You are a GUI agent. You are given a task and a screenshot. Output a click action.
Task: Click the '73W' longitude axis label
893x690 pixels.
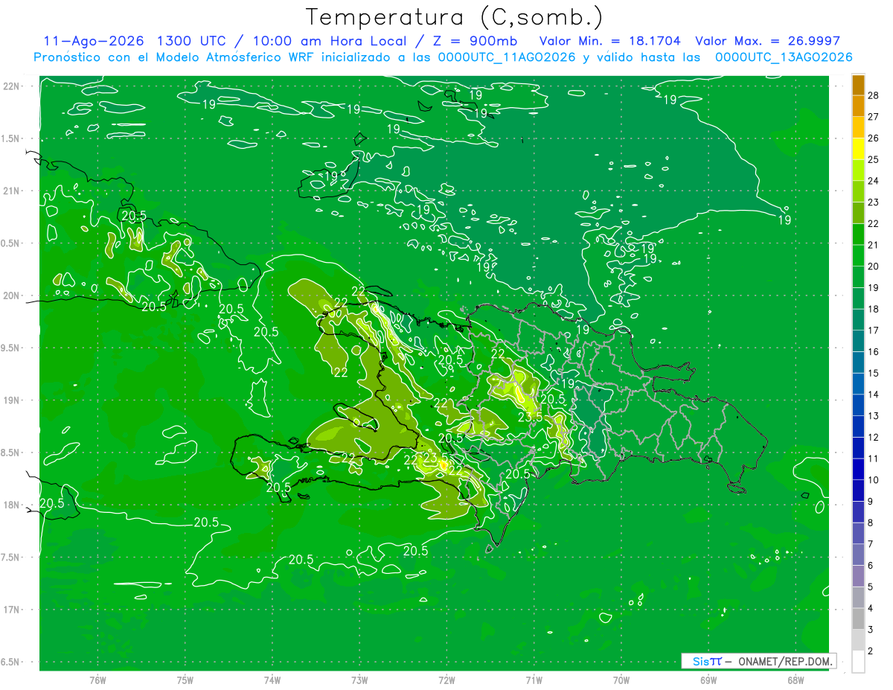coord(359,680)
